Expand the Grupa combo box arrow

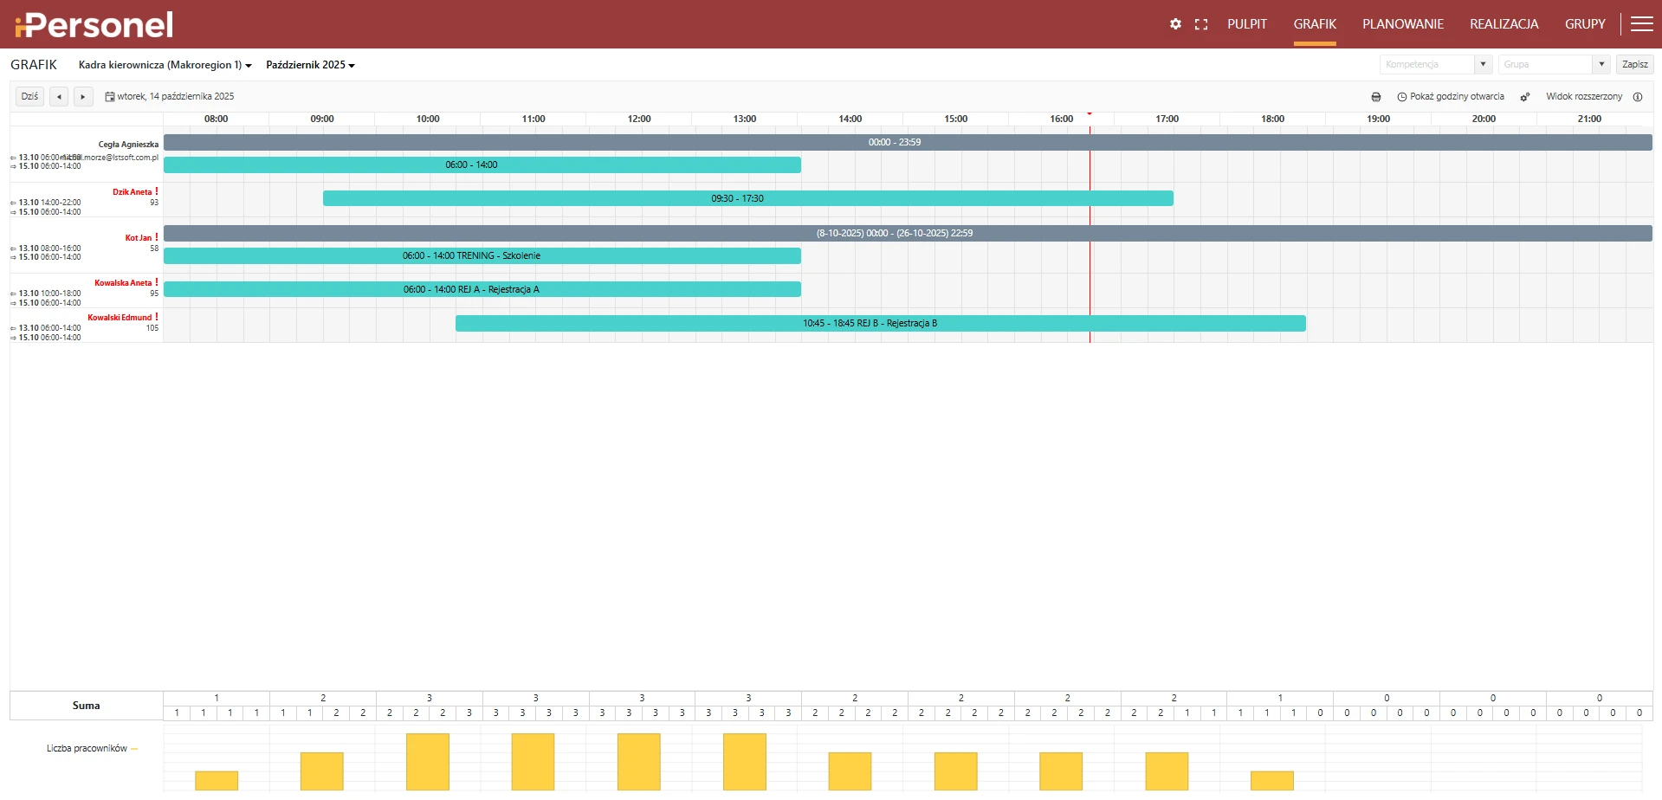coord(1601,64)
